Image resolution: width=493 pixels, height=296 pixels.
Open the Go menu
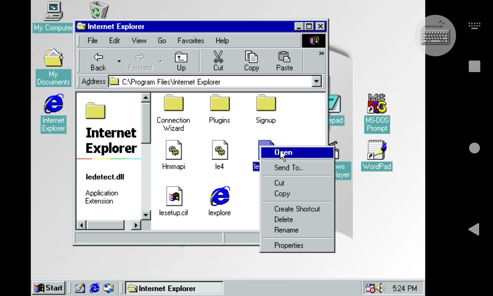pyautogui.click(x=162, y=40)
